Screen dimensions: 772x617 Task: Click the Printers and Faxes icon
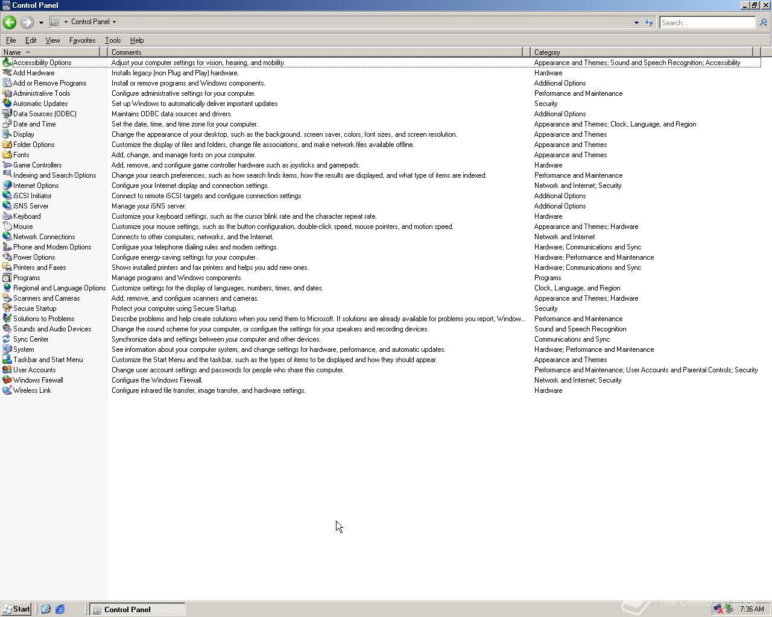point(7,268)
